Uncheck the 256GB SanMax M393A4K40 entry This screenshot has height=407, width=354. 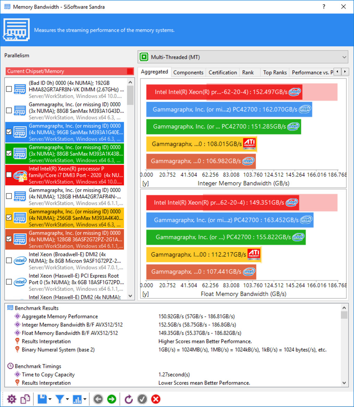(9, 217)
